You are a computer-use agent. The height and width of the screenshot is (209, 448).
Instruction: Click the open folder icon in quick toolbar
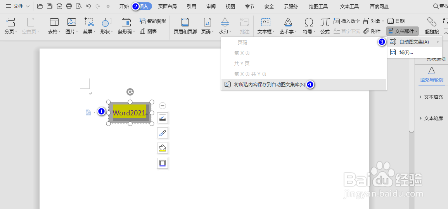(x=40, y=6)
